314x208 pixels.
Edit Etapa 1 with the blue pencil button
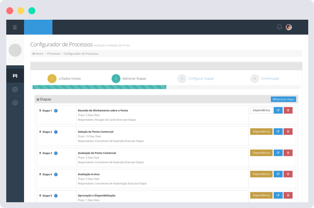pos(278,110)
